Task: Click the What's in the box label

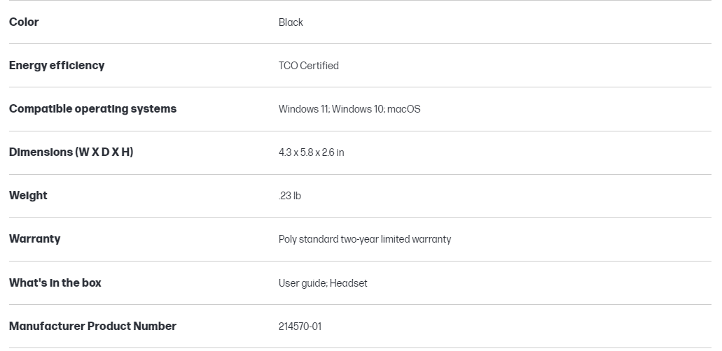Action: (x=55, y=283)
